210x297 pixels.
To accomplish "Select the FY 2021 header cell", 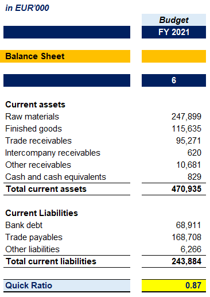I will point(174,32).
